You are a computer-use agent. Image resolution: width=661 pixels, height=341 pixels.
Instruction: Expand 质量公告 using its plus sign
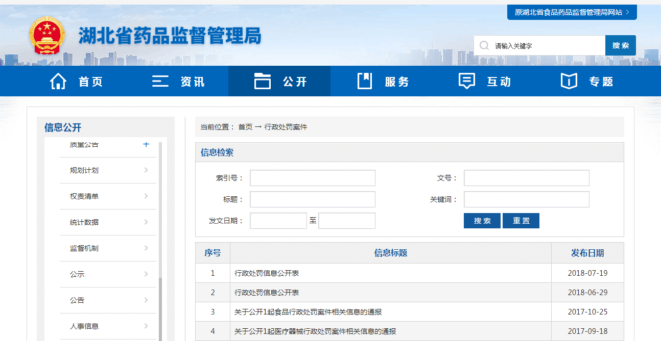(146, 145)
